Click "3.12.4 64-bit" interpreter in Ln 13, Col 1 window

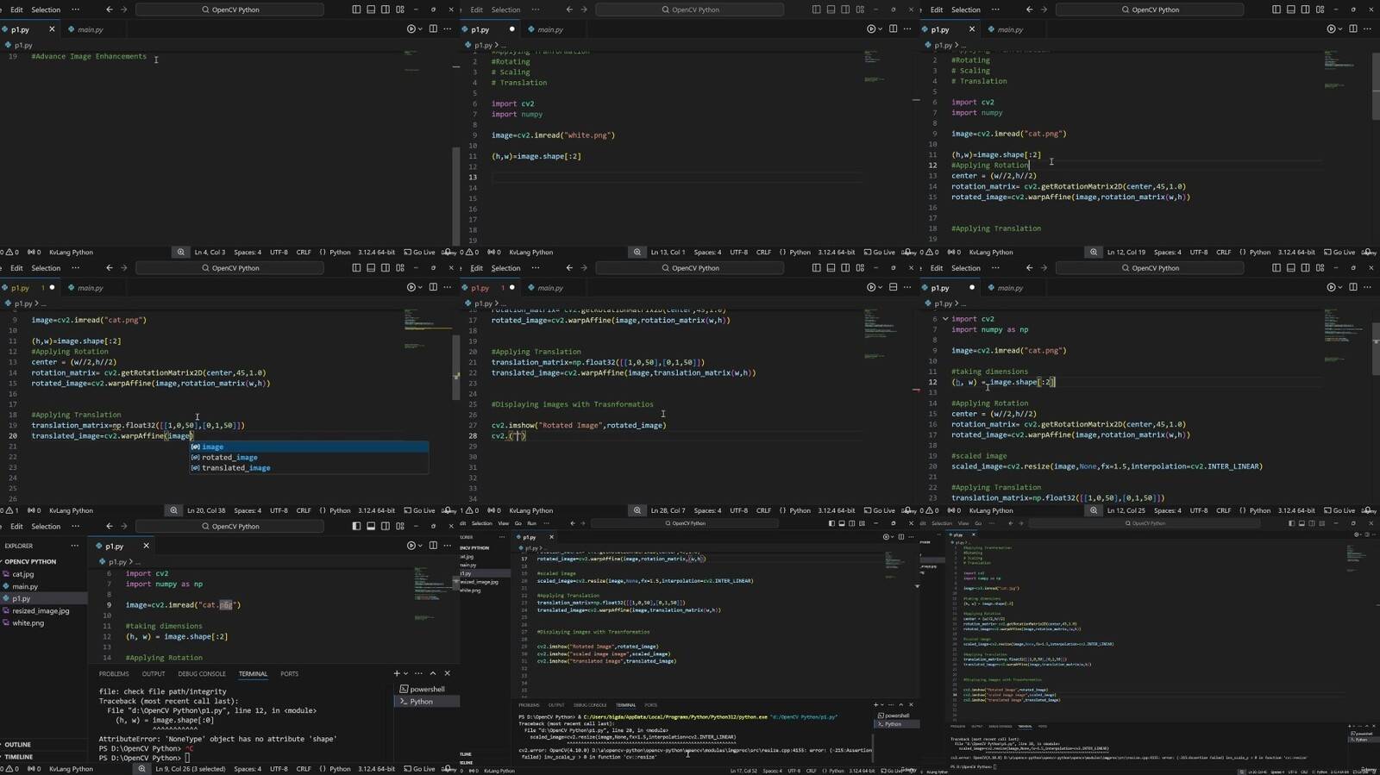(x=836, y=253)
